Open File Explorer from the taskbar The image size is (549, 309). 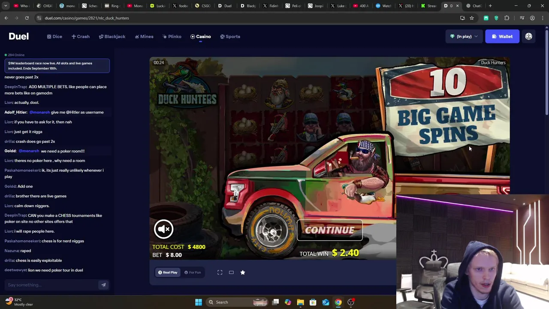pos(300,302)
